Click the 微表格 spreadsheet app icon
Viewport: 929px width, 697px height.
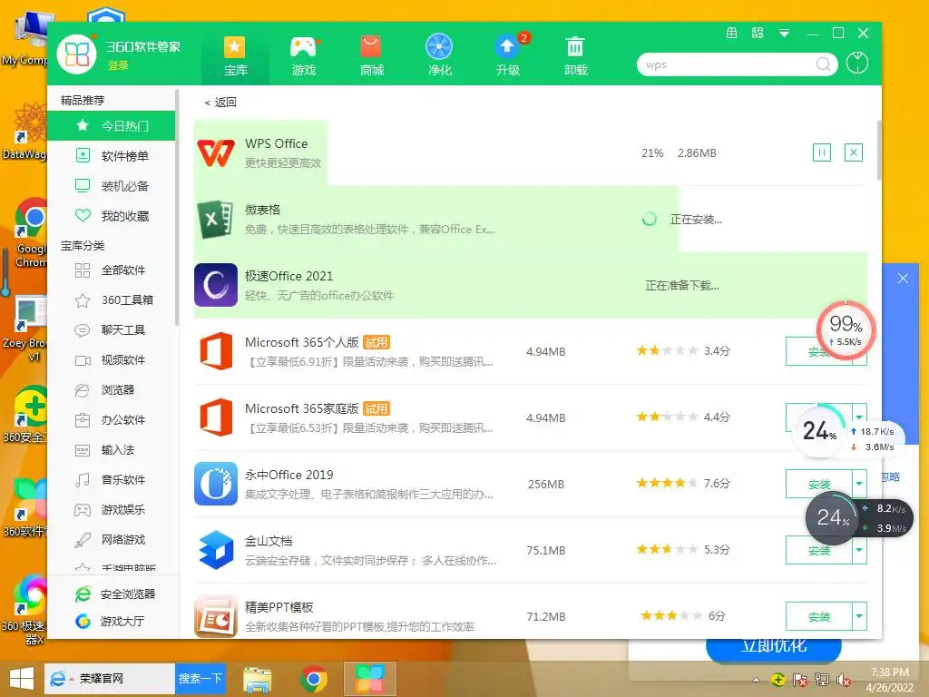(x=216, y=220)
